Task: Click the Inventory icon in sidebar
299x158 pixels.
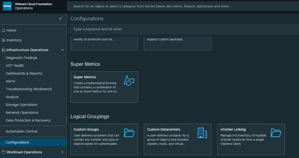Action: tap(4, 40)
